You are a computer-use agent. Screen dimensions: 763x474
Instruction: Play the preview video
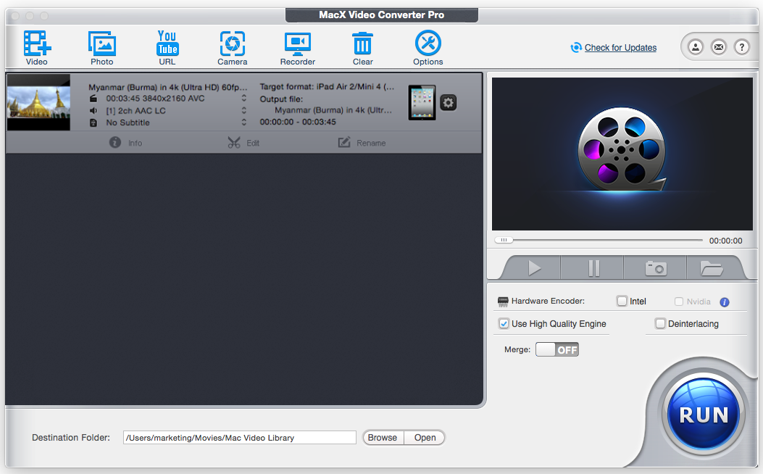(x=534, y=268)
